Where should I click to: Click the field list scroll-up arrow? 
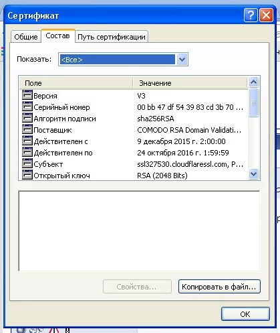(254, 82)
